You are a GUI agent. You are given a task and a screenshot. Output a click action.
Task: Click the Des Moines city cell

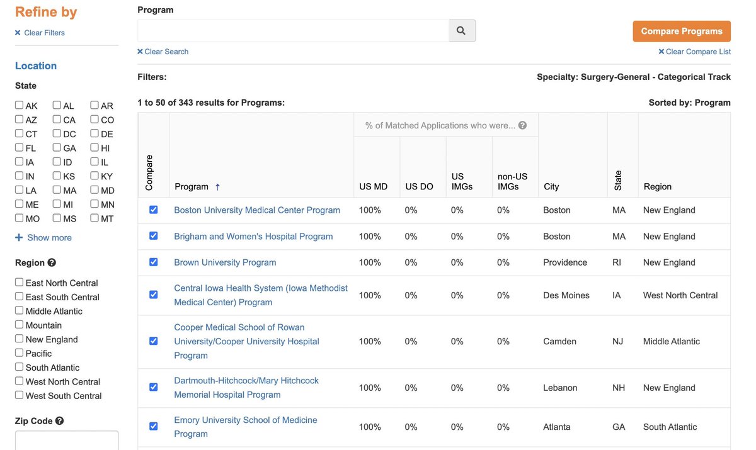coord(566,295)
